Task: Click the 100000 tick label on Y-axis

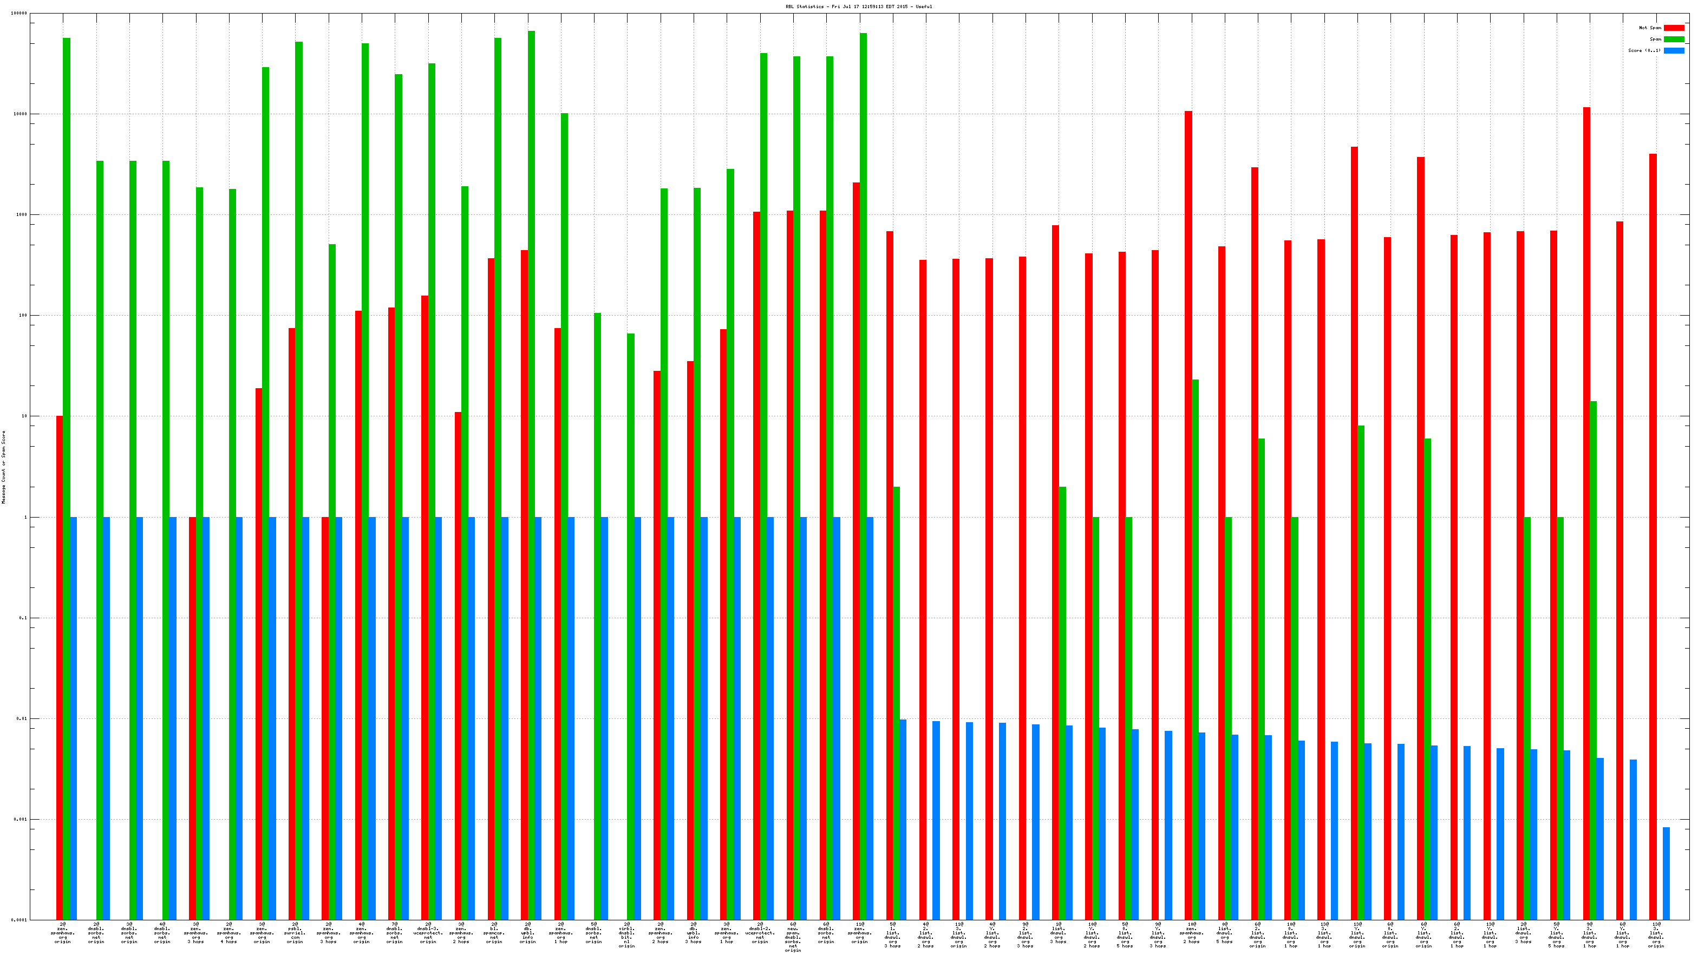Action: (x=19, y=13)
